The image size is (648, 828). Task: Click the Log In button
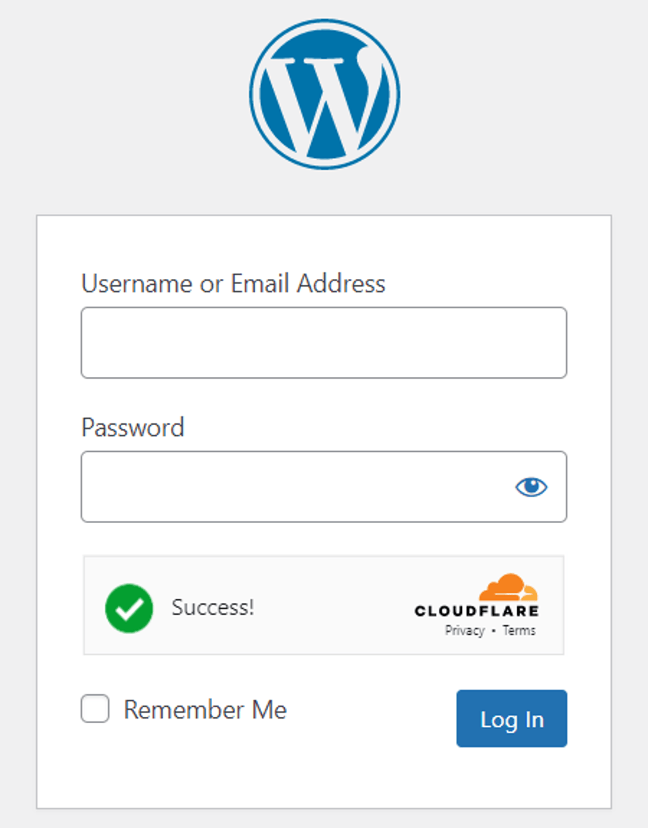(x=511, y=719)
